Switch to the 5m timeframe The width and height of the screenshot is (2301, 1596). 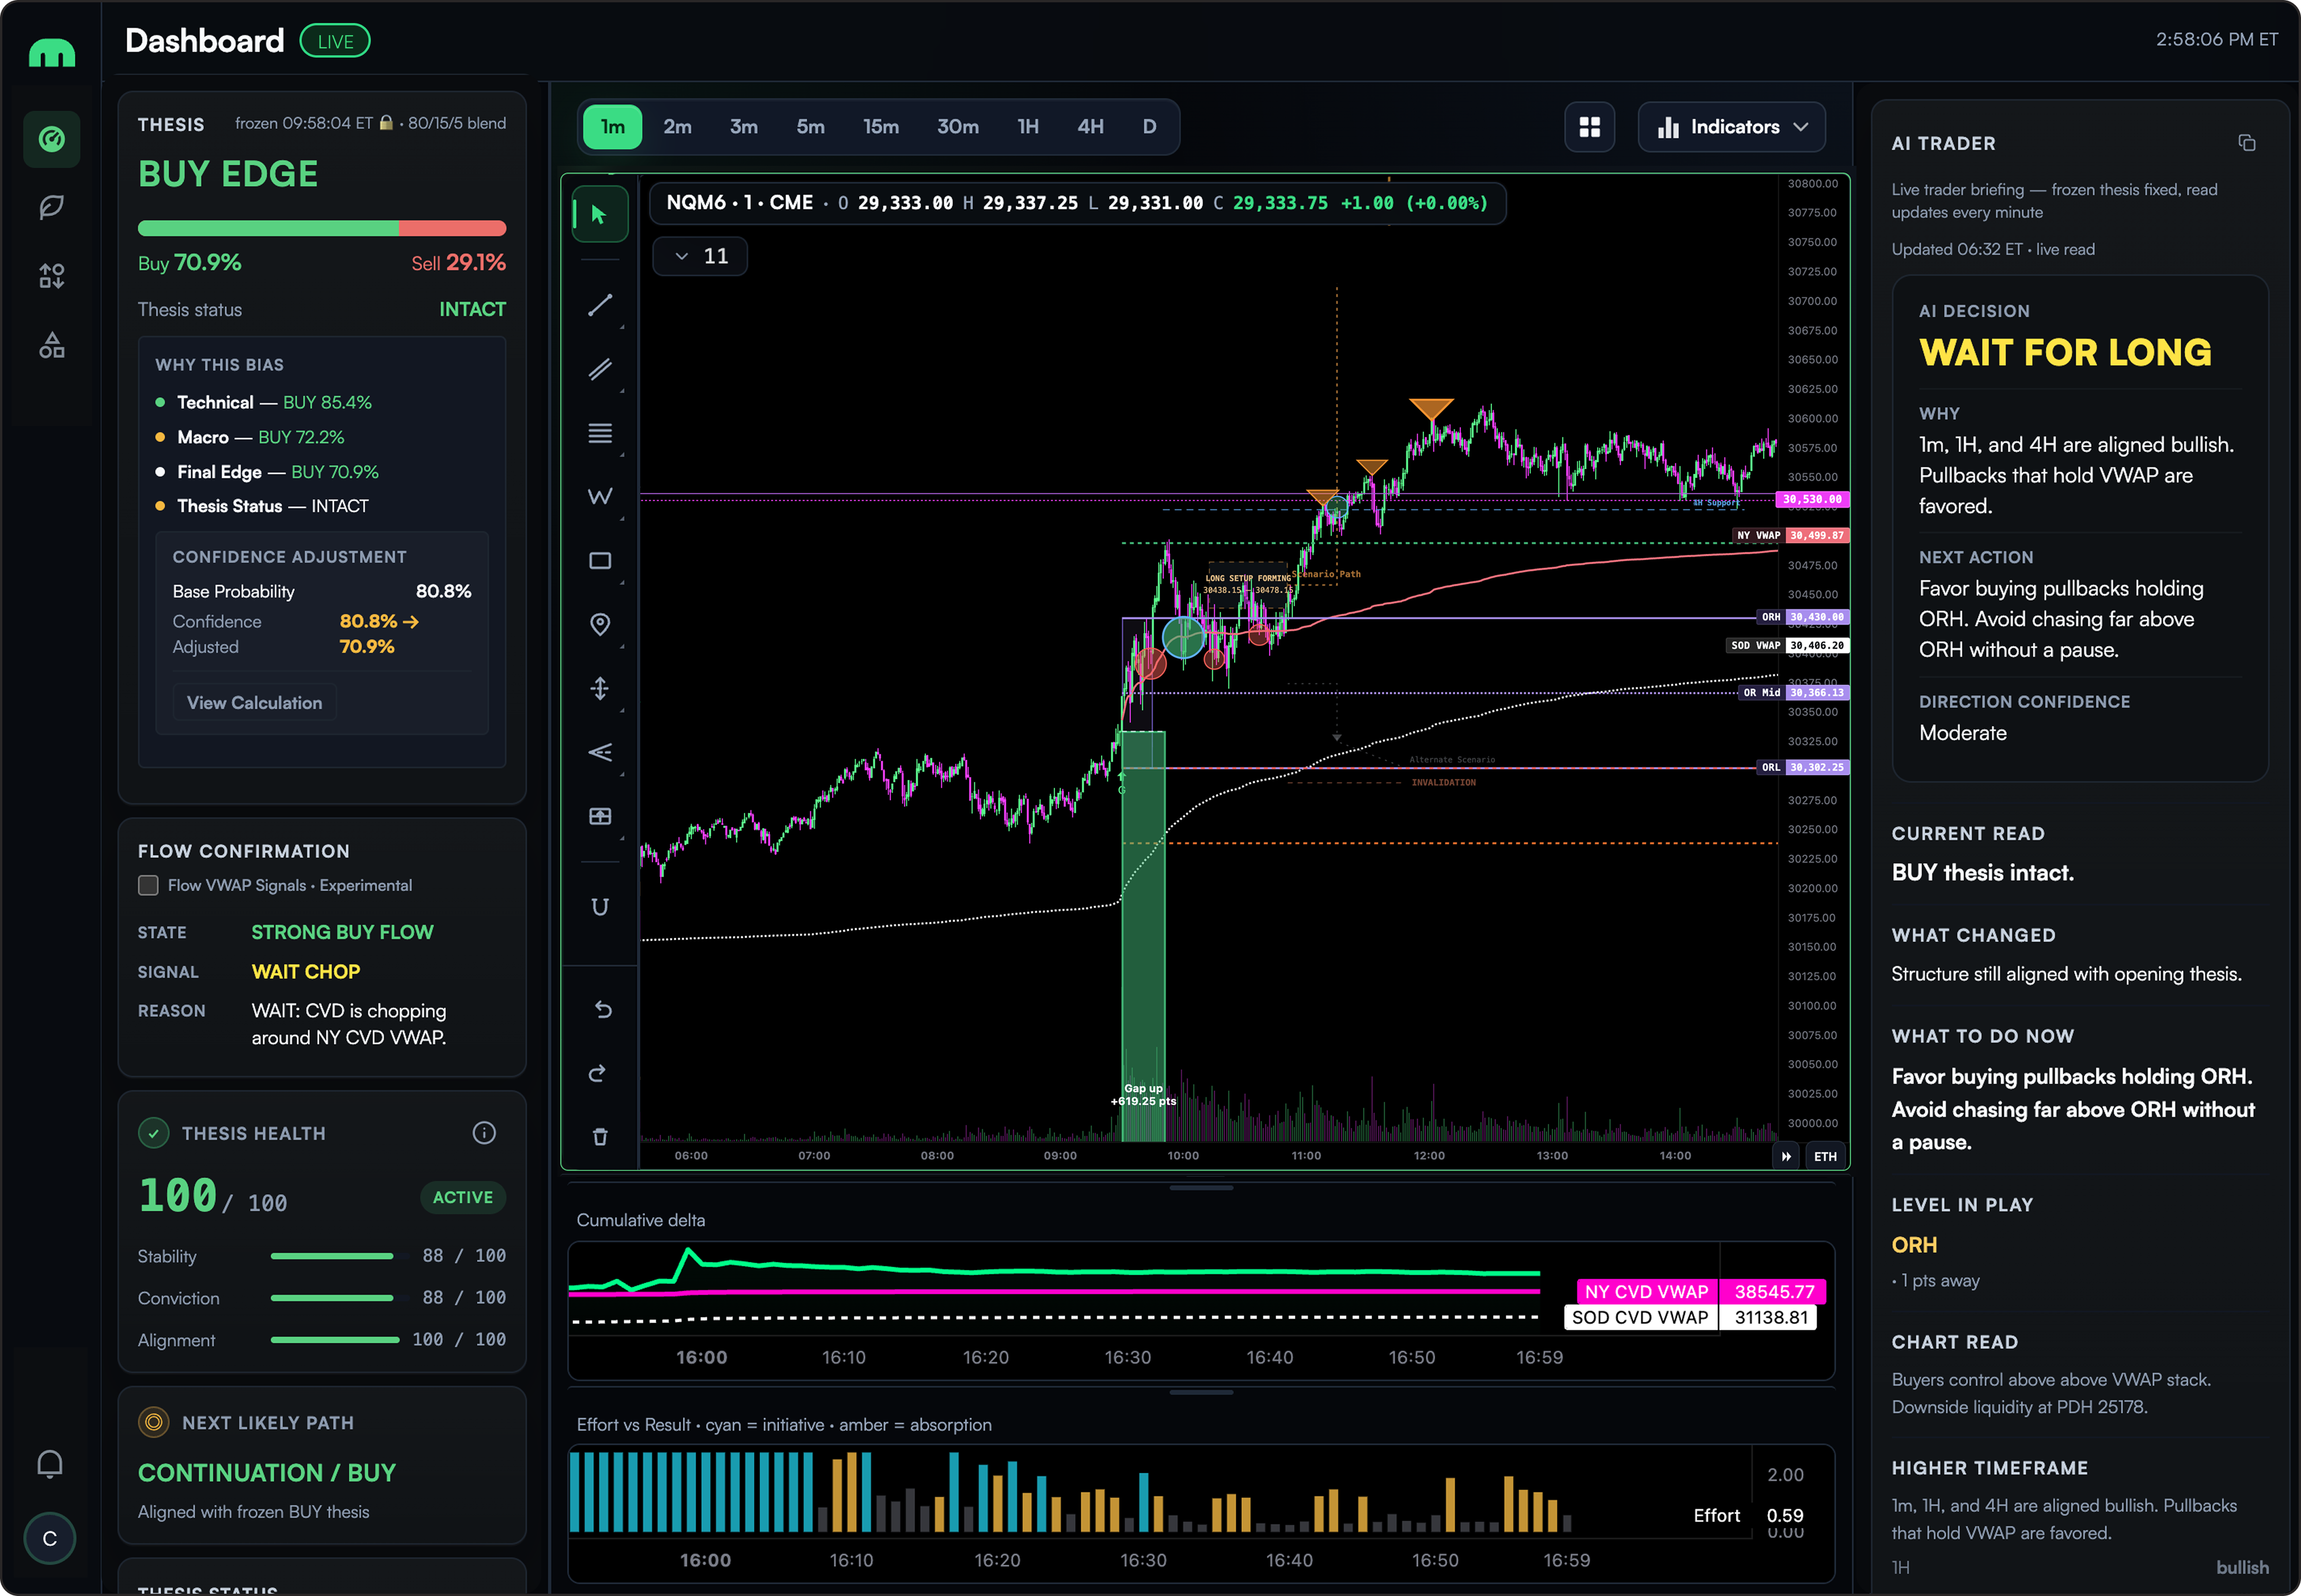tap(810, 127)
